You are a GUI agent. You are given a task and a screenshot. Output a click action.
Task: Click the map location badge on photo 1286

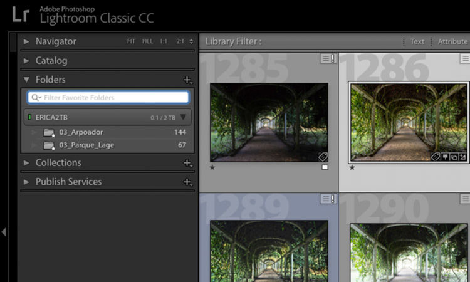point(445,157)
